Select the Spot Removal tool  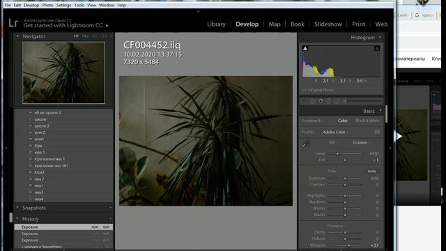[x=312, y=101]
